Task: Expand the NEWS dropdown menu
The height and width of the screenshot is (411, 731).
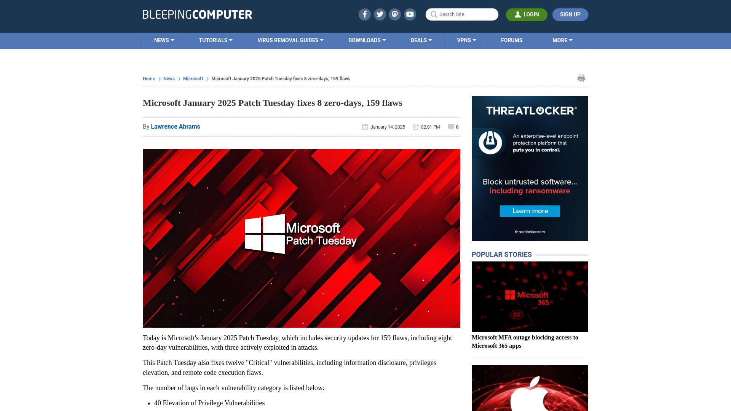Action: (164, 40)
